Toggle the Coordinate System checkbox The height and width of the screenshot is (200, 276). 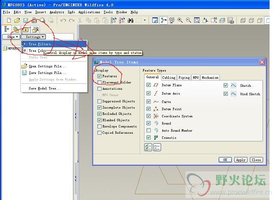point(149,116)
